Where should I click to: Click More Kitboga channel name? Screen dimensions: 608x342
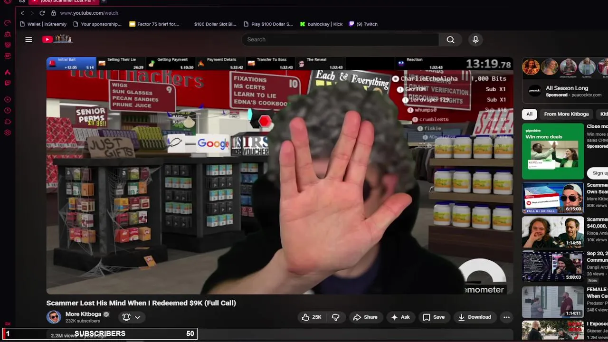[83, 314]
